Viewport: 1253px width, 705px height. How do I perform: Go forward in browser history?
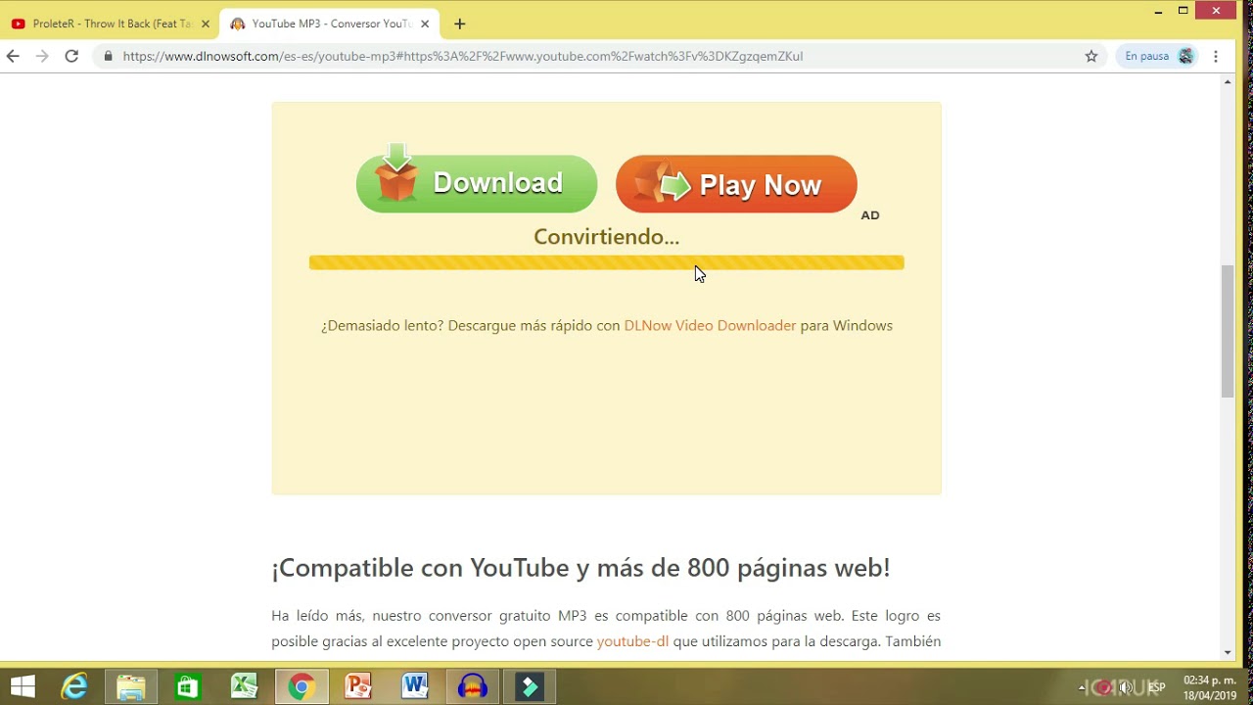coord(42,56)
